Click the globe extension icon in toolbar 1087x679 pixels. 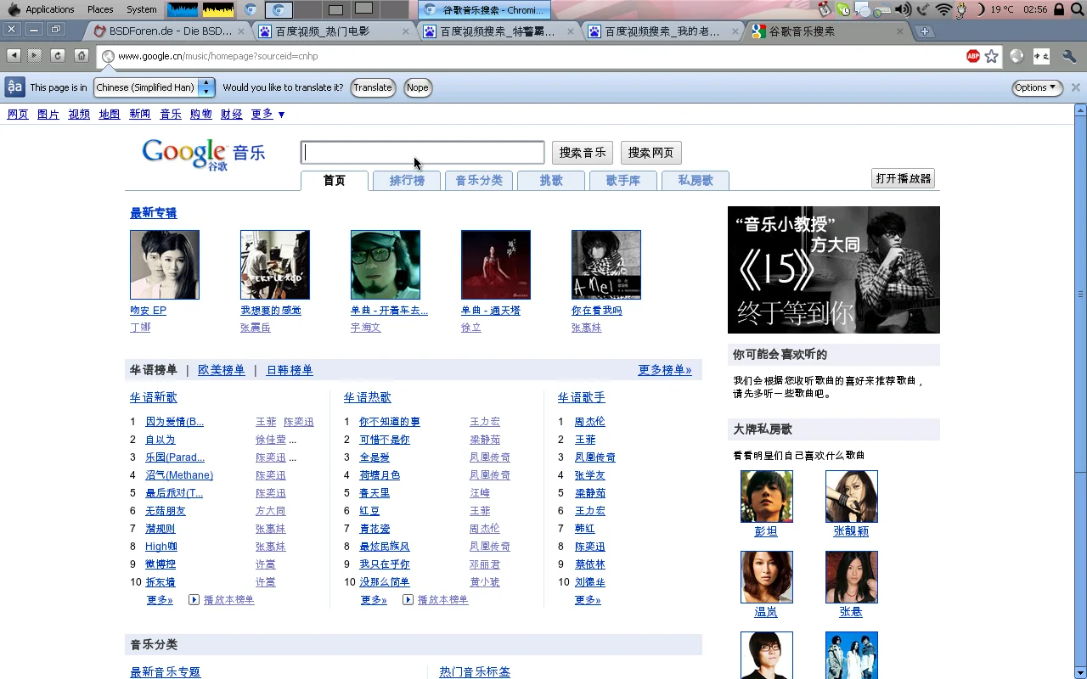(1017, 56)
